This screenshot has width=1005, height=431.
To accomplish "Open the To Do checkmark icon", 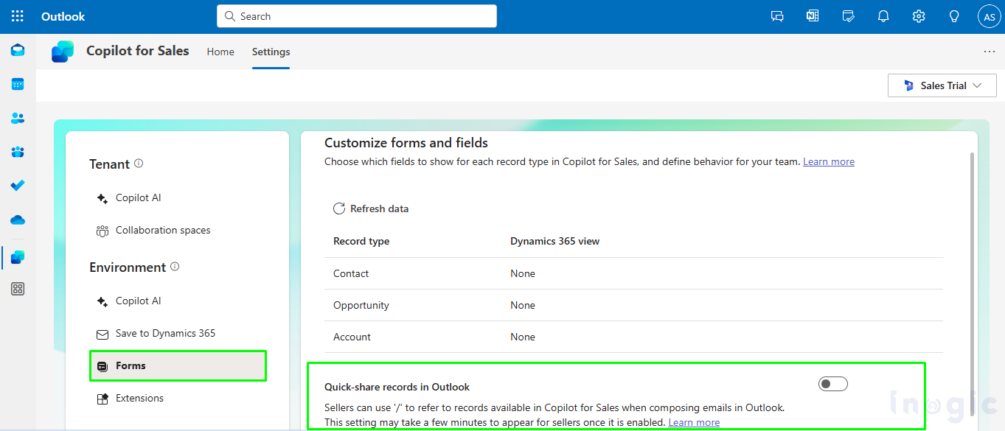I will [18, 186].
